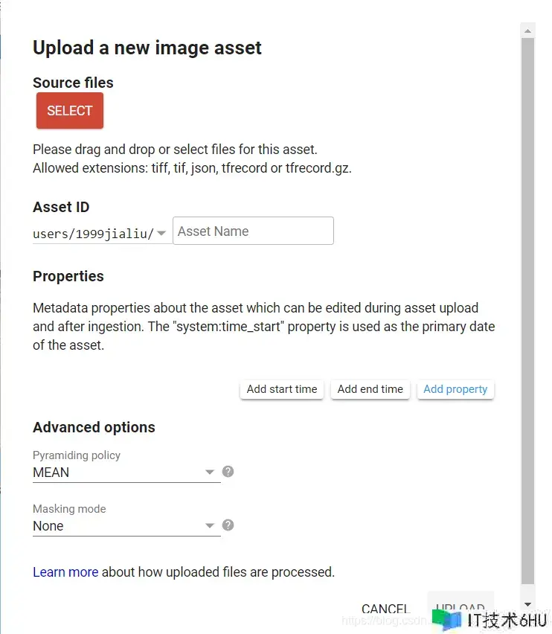Open the users/1999jialiu/ folder dropdown
The image size is (552, 634).
pyautogui.click(x=94, y=234)
